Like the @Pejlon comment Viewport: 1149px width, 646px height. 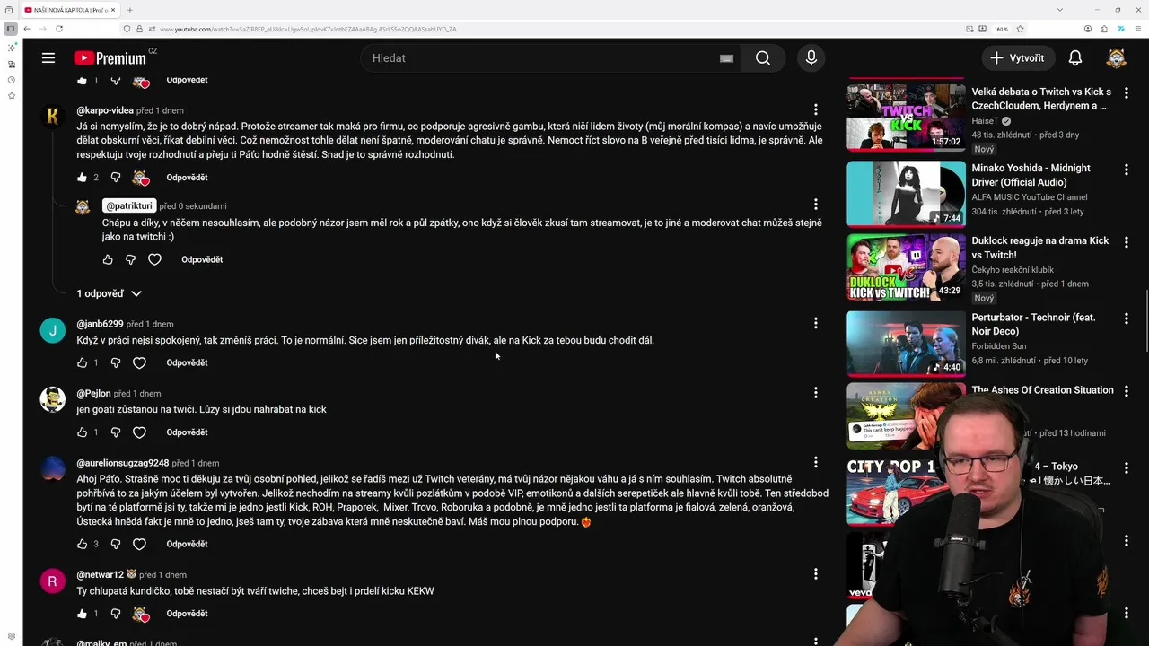83,432
